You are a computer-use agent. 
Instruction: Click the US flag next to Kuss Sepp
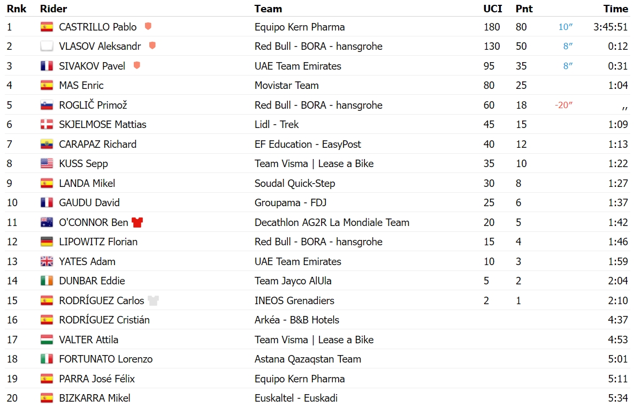pos(47,163)
